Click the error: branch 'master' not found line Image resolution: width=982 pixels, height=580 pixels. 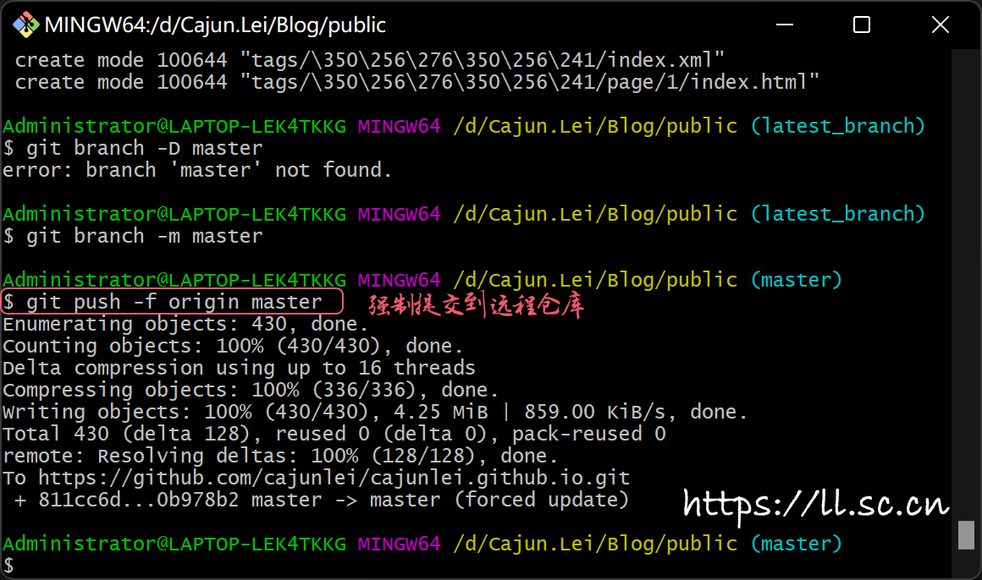[197, 170]
